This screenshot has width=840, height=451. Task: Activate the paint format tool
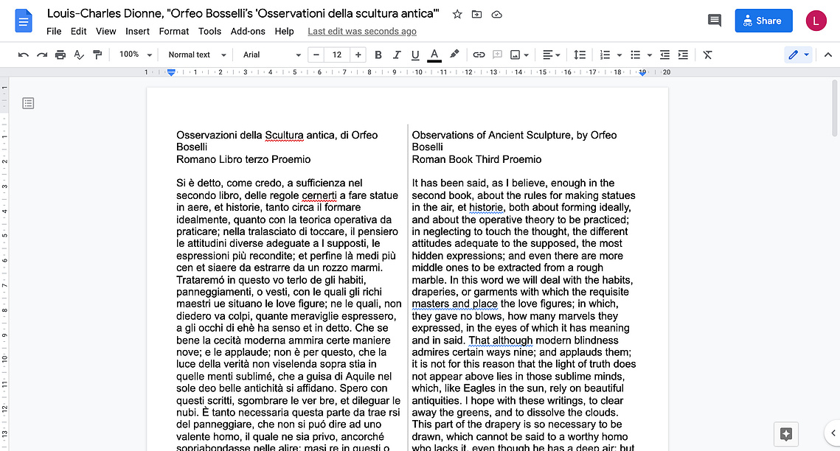(x=97, y=55)
